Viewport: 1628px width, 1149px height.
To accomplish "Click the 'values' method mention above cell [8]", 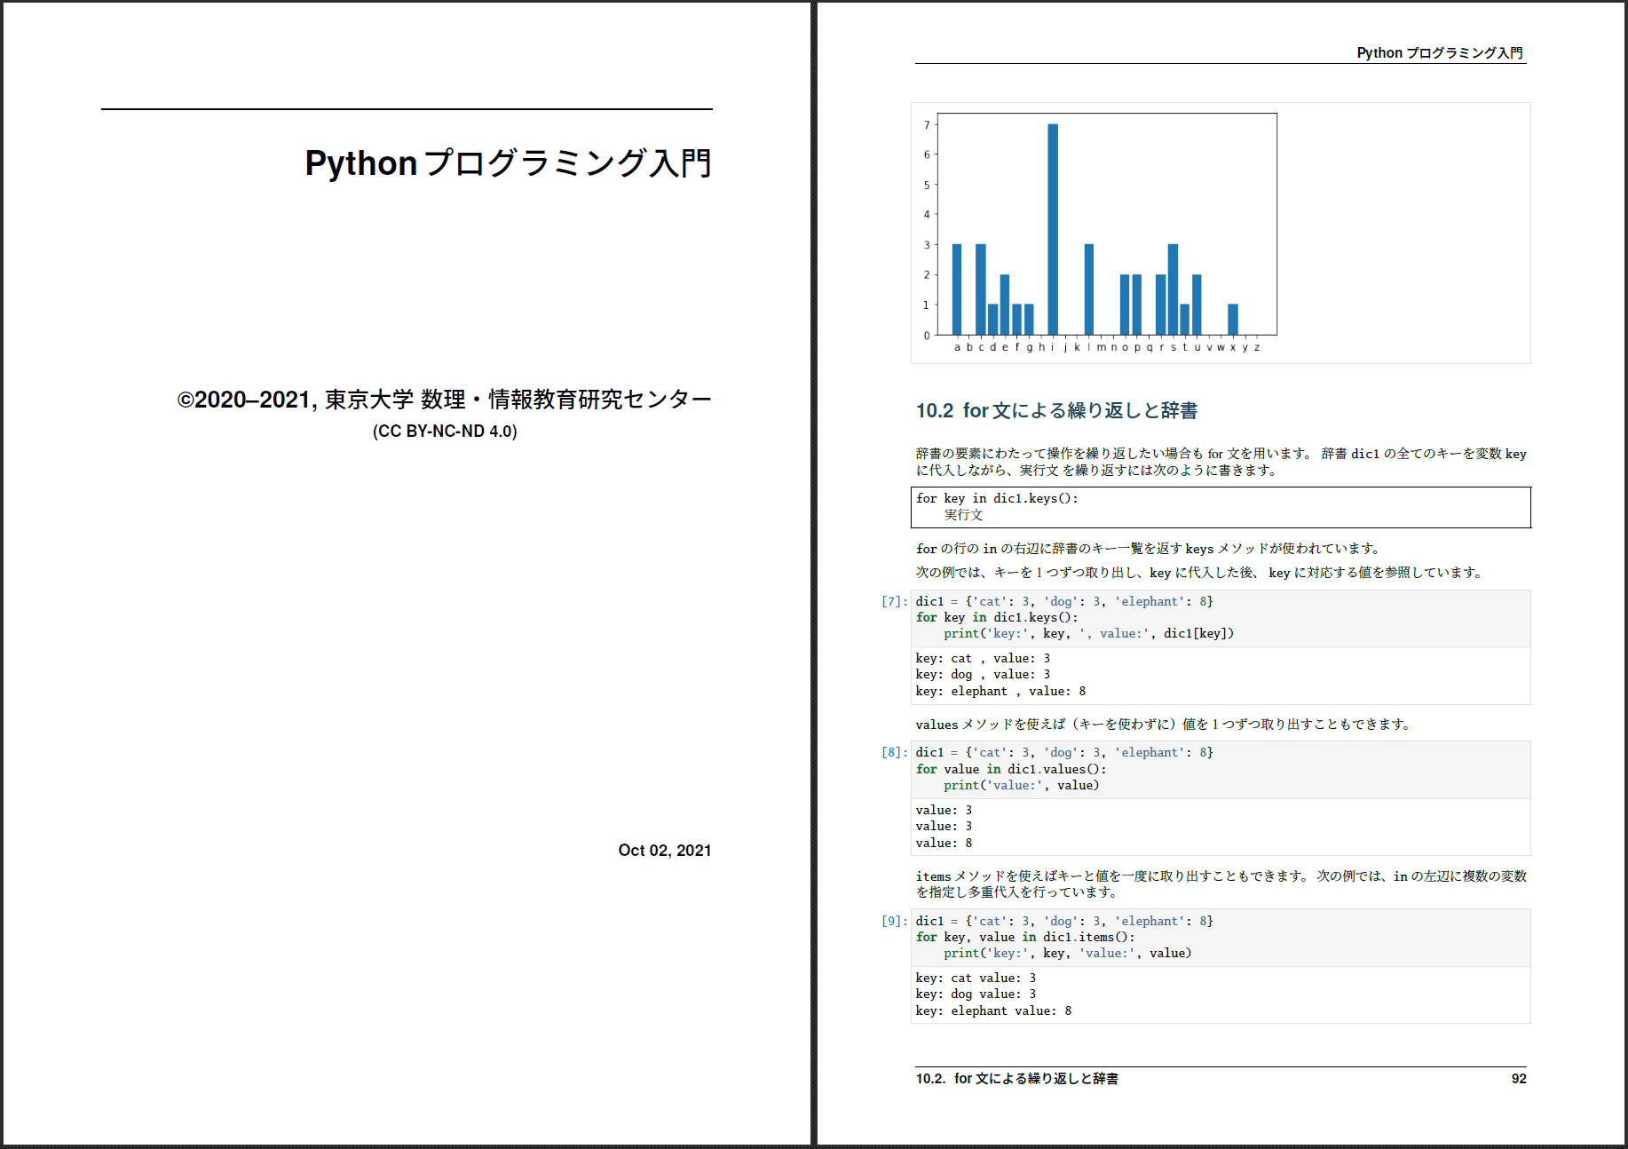I will (936, 724).
